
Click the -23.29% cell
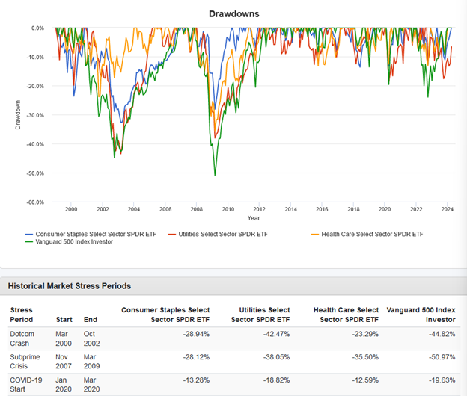(365, 334)
